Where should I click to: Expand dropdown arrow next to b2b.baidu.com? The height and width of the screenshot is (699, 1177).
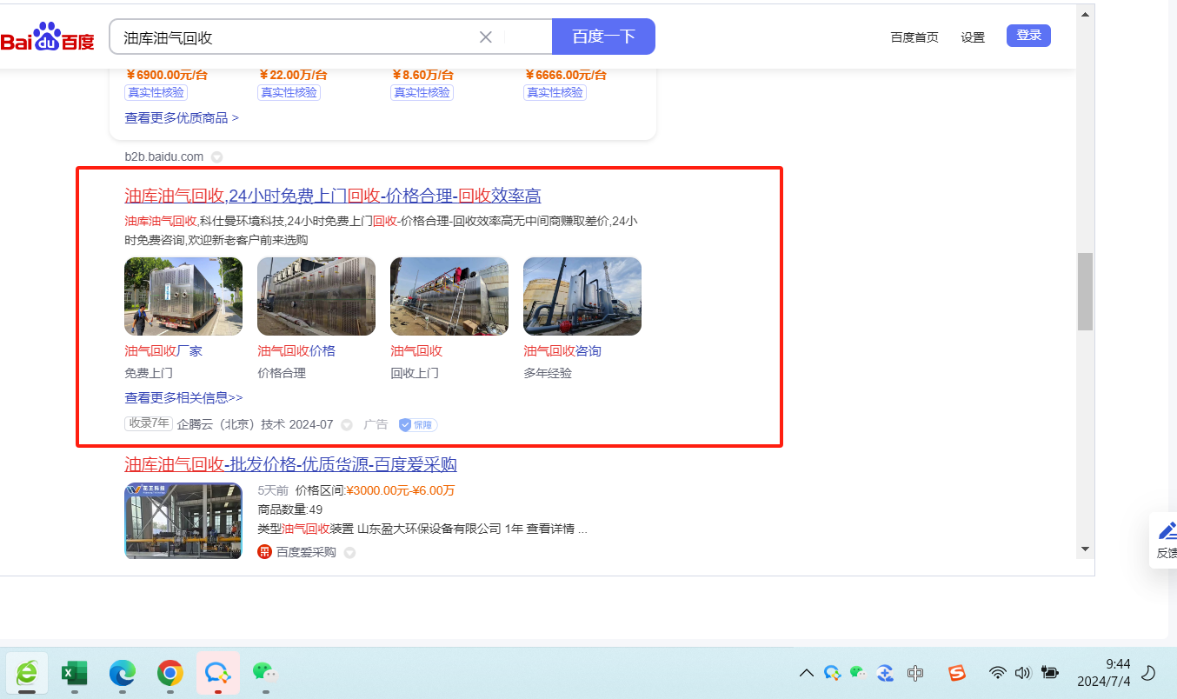coord(217,157)
